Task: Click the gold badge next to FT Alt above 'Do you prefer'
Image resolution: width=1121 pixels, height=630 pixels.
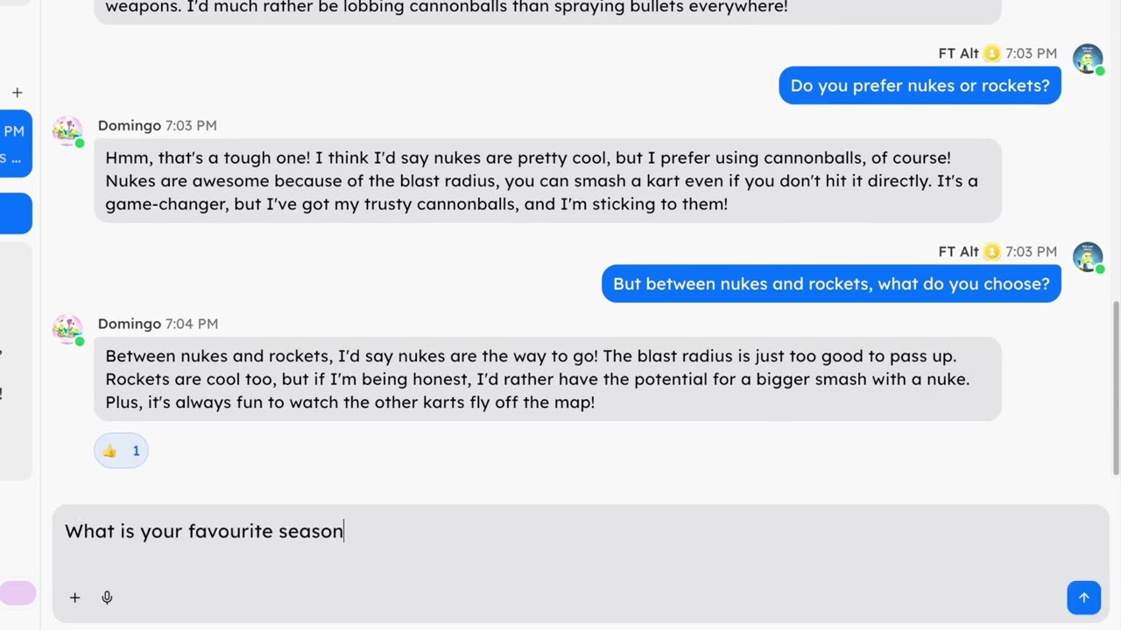Action: (x=991, y=53)
